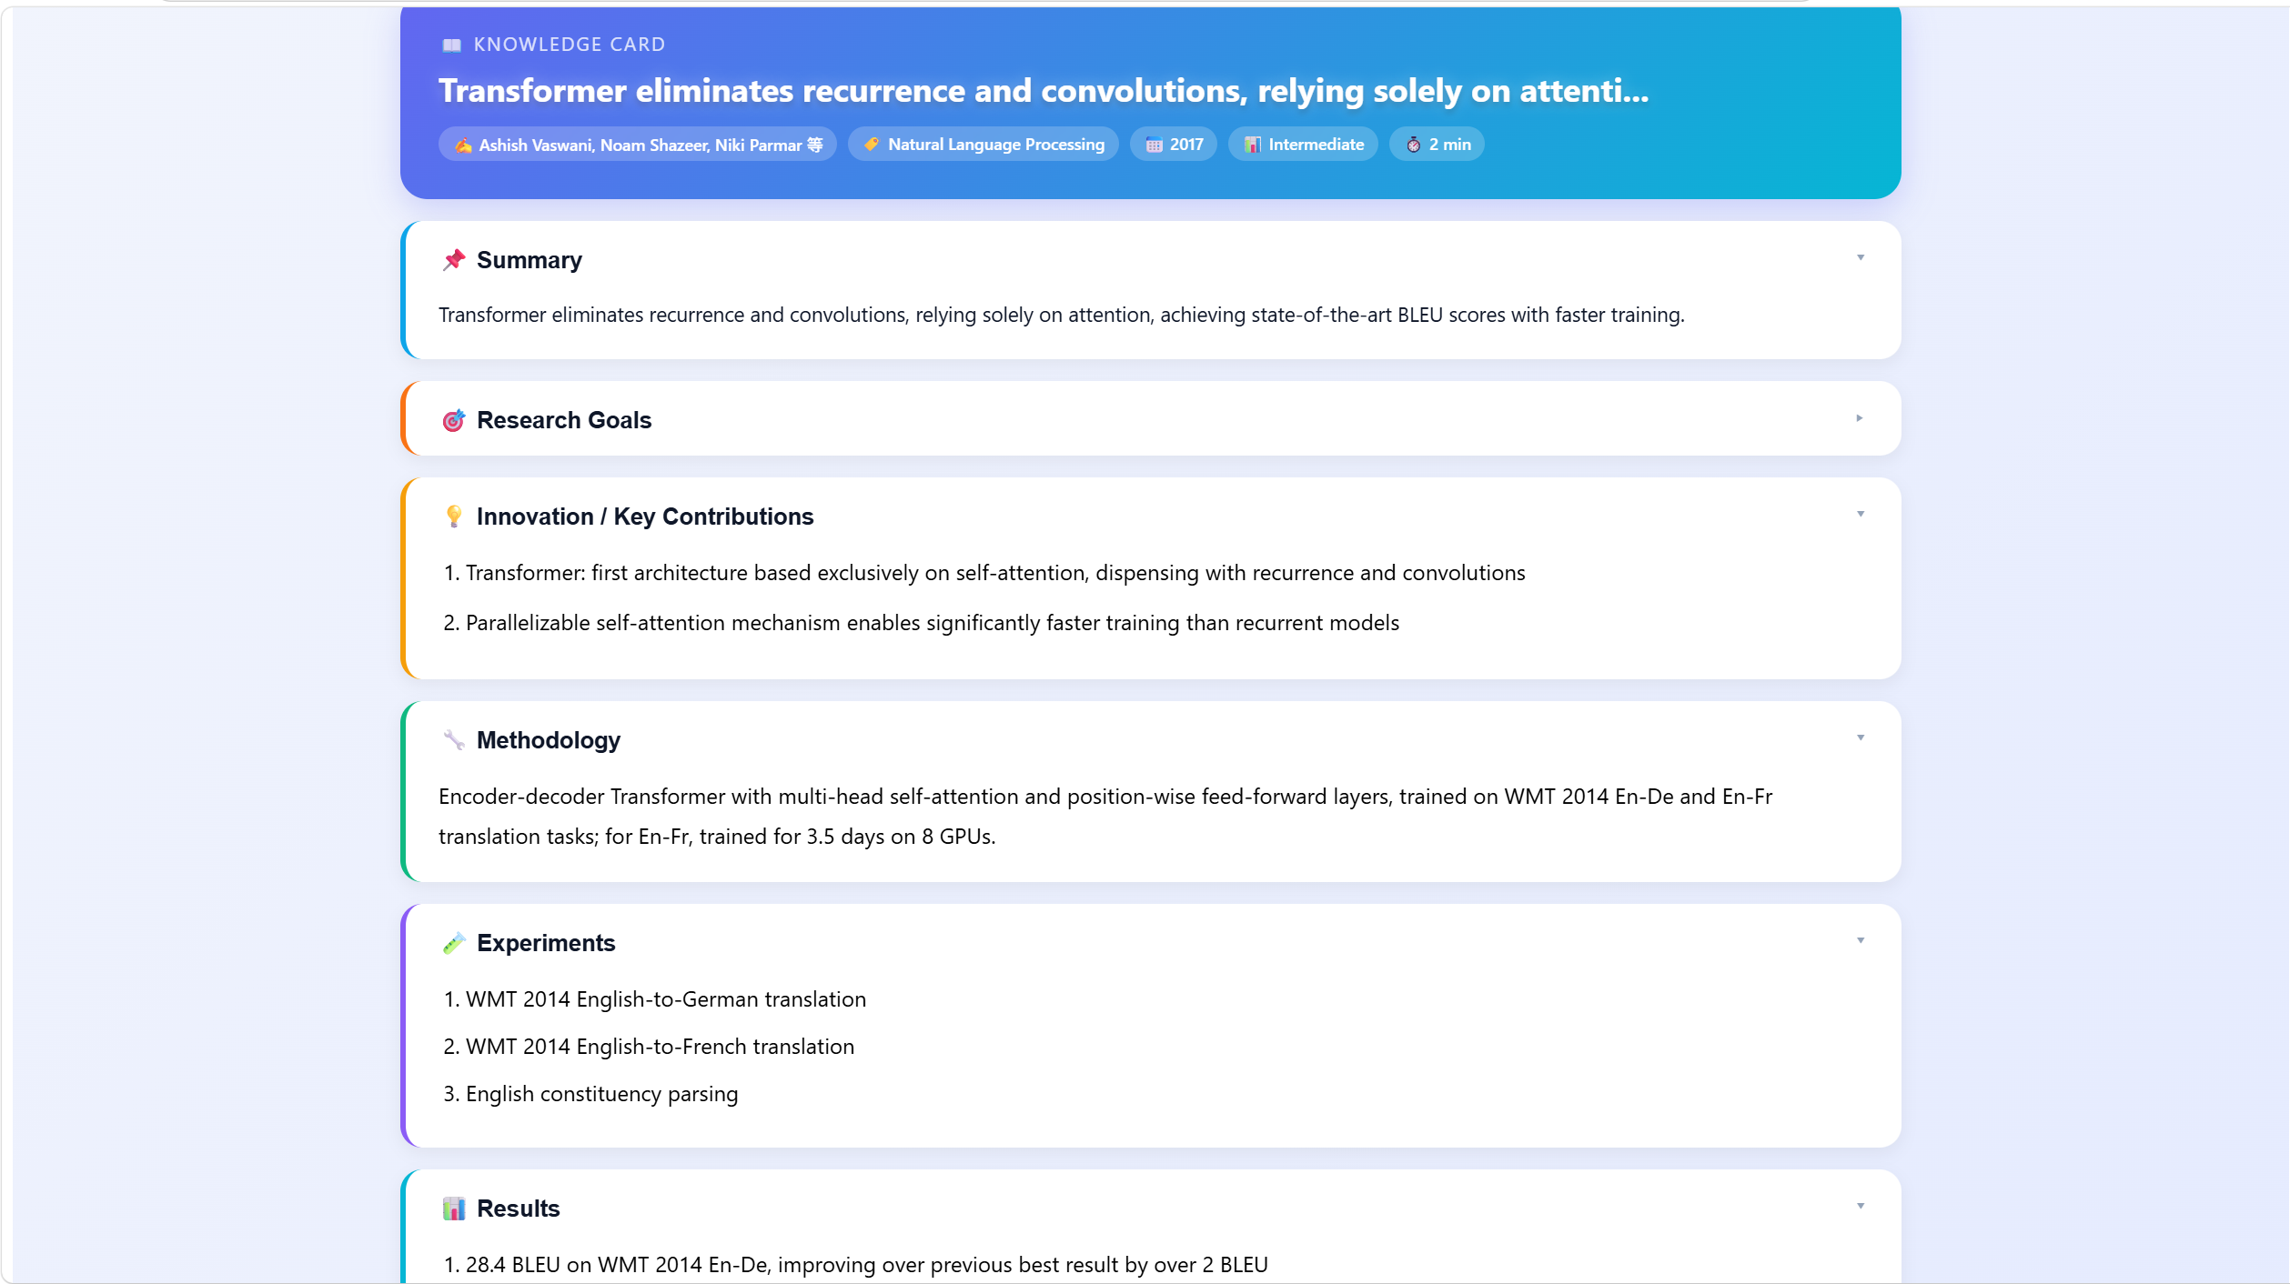Click the Intermediate difficulty badge

1303,145
